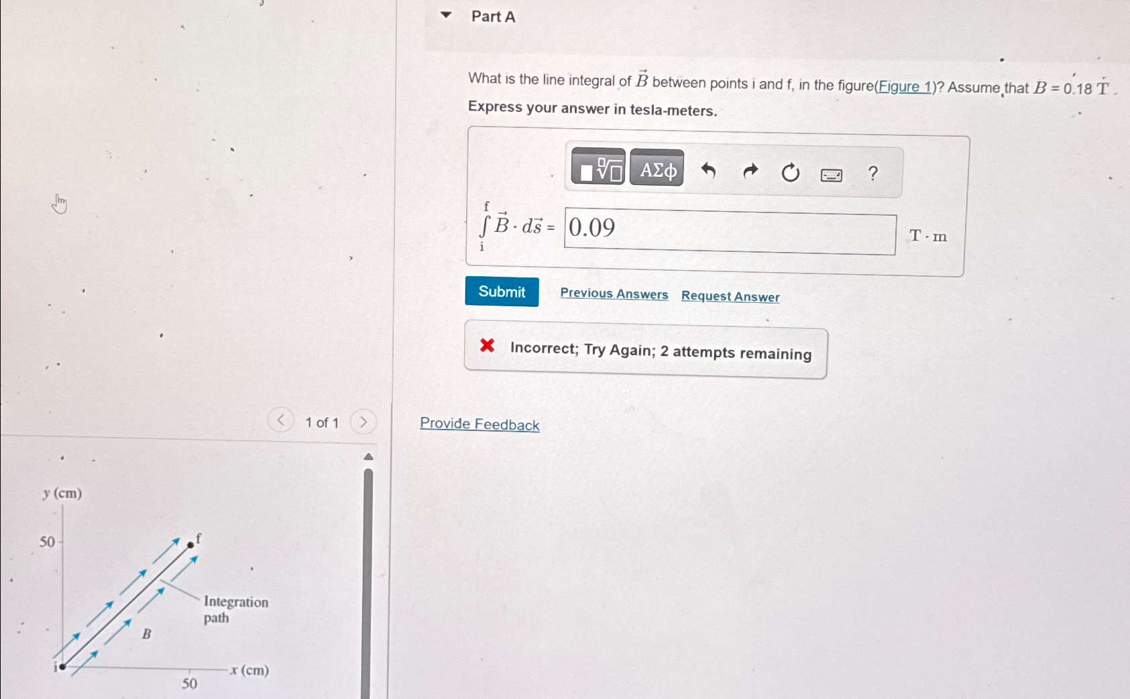Open the Greek symbols palette
This screenshot has width=1130, height=699.
point(657,169)
